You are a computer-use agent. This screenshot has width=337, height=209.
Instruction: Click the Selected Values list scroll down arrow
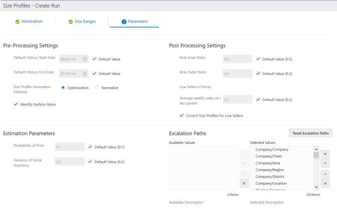point(316,187)
